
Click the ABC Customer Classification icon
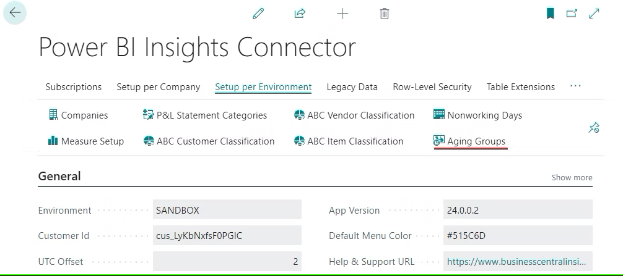pyautogui.click(x=149, y=141)
